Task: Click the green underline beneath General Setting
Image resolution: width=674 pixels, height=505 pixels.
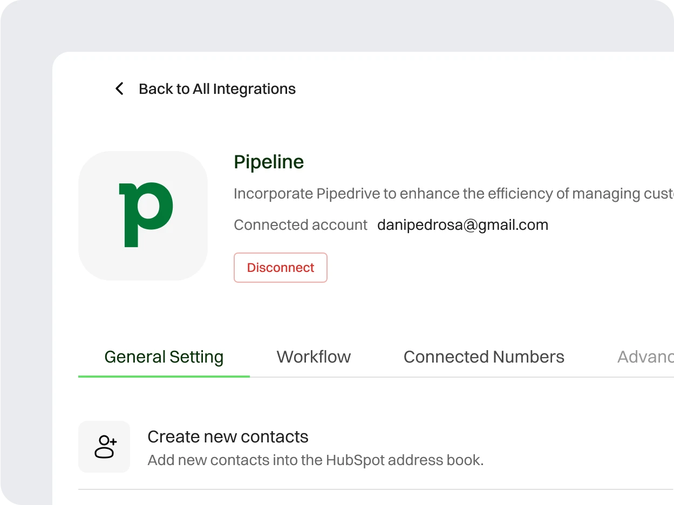Action: pos(164,376)
